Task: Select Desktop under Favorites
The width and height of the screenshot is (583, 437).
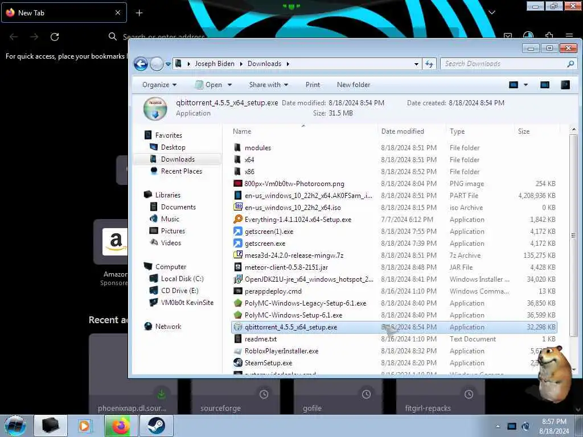Action: [x=173, y=147]
